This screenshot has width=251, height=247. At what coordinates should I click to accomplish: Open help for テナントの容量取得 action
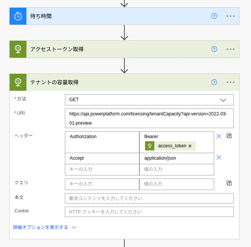214,82
